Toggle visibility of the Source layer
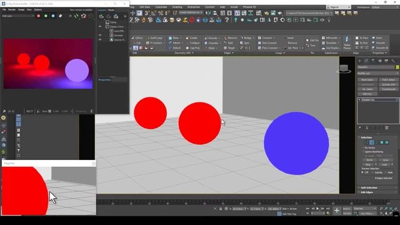Viewport: 400px width, 225px height. (100, 39)
